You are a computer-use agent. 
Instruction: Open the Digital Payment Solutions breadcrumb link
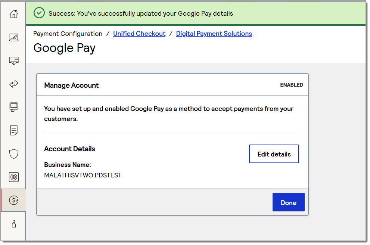214,34
